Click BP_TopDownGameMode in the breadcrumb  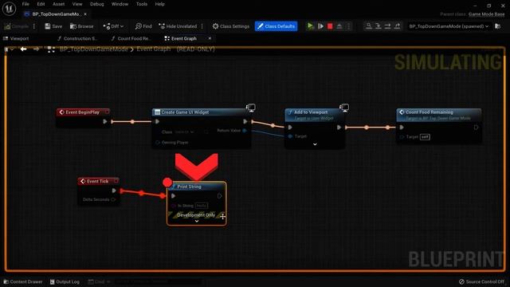[94, 49]
